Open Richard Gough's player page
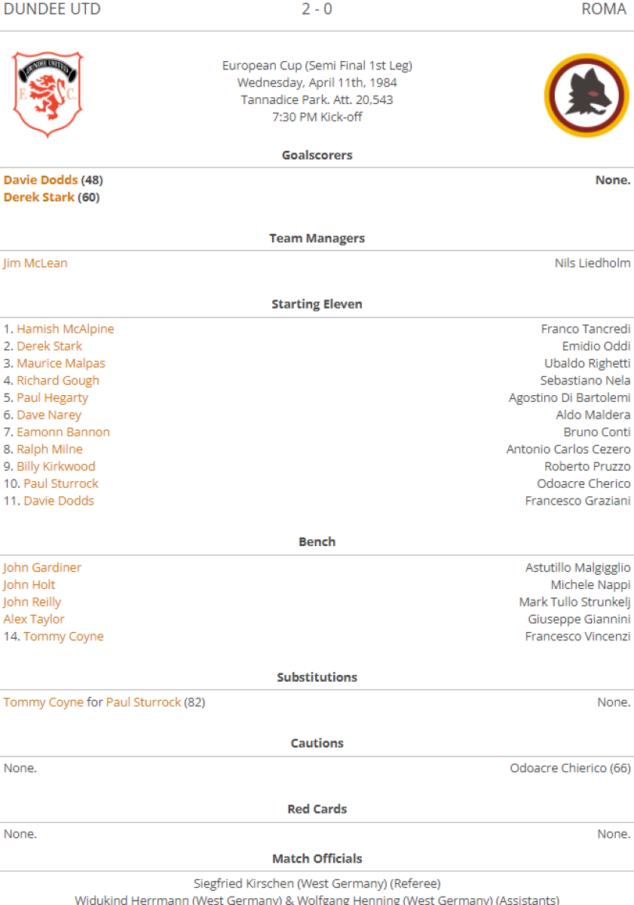 (x=58, y=381)
